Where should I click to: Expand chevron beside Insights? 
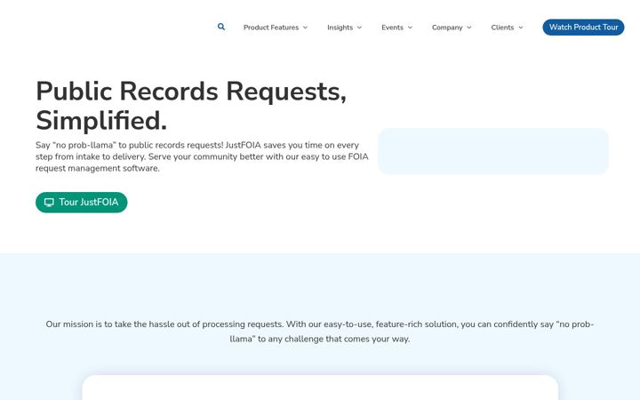[360, 28]
